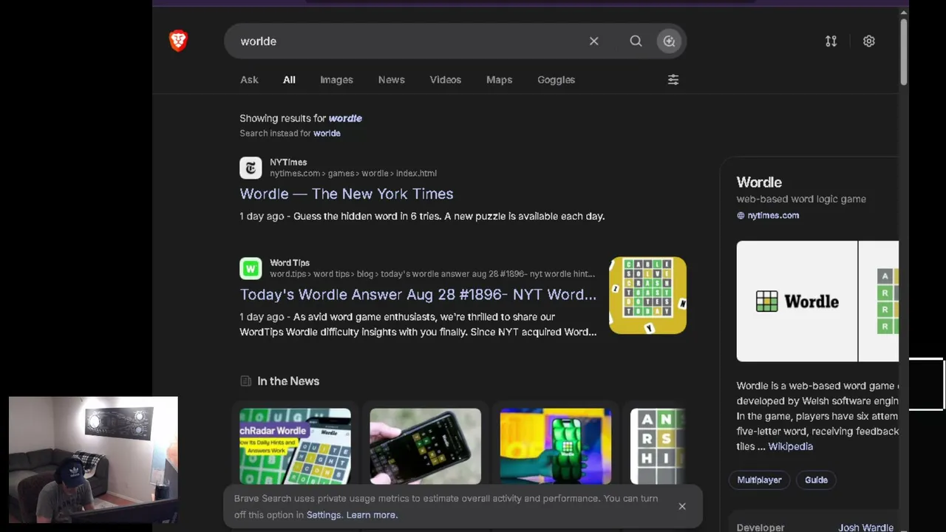The image size is (946, 532).
Task: Open the Word Tips result thumbnail
Action: click(647, 296)
